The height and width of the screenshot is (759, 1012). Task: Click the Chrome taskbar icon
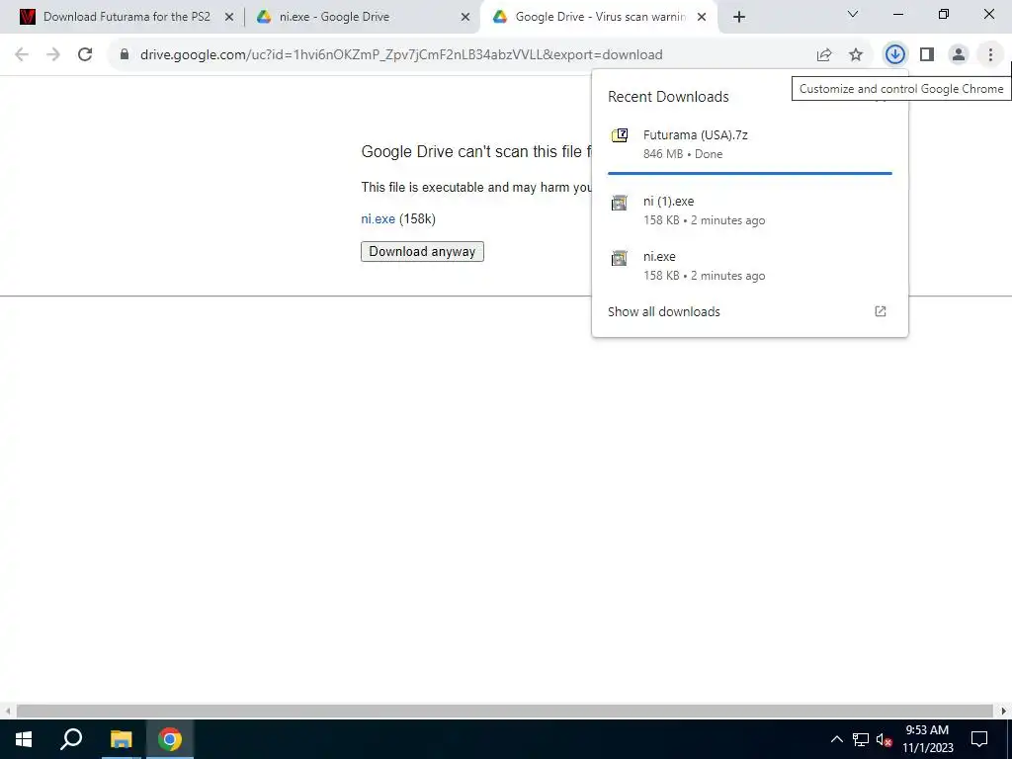pyautogui.click(x=170, y=739)
